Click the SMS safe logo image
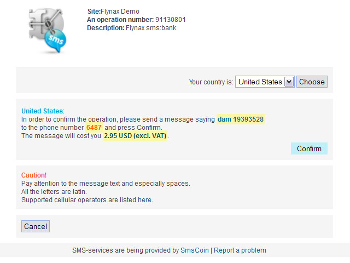 coord(48,31)
